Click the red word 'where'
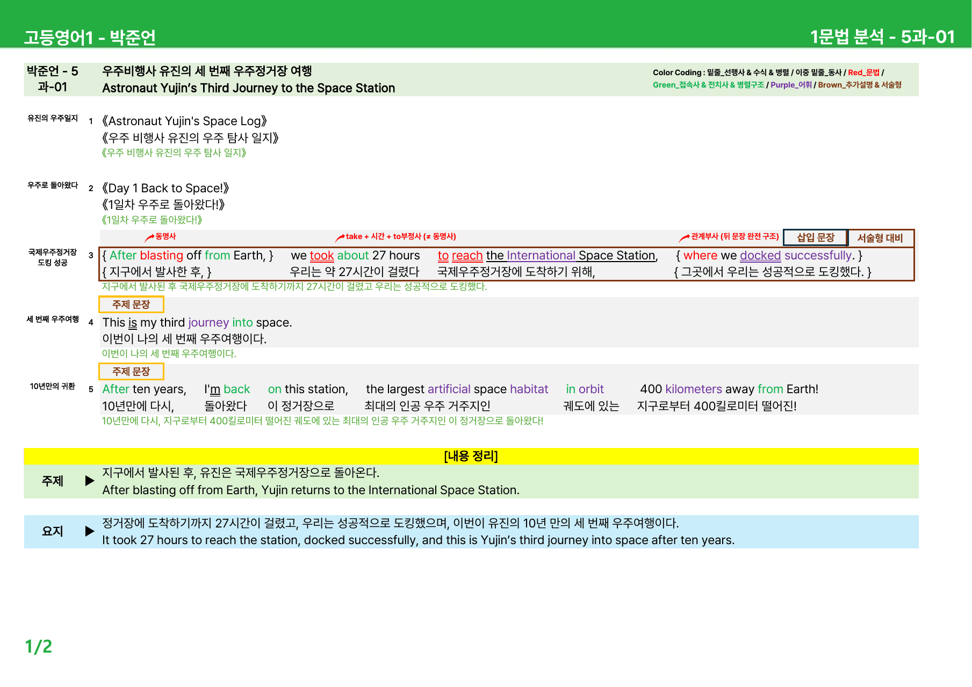Screen dimensions: 972x687 point(700,256)
